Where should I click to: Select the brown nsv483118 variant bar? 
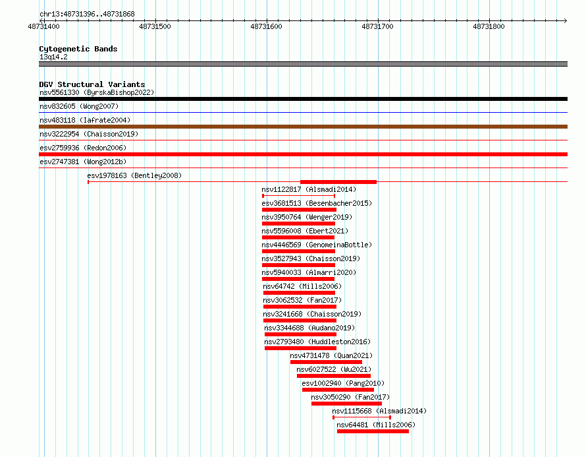[303, 127]
